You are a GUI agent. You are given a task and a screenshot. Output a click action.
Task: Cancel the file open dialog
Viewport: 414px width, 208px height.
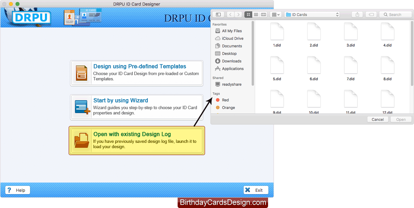[x=378, y=119]
